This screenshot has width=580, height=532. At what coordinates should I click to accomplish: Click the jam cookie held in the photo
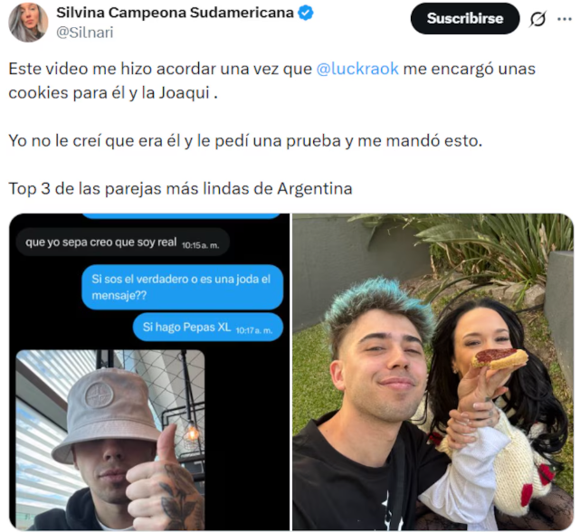(x=499, y=358)
